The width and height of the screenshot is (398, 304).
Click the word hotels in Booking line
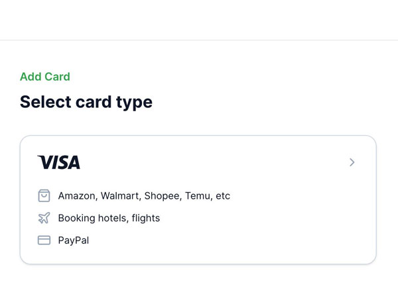coord(113,218)
